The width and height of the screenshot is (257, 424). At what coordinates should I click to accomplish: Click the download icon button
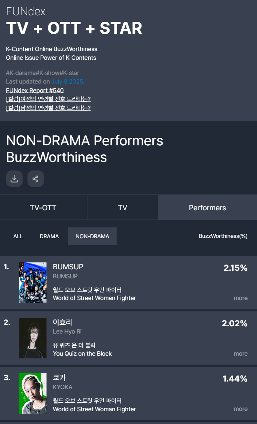pos(14,179)
